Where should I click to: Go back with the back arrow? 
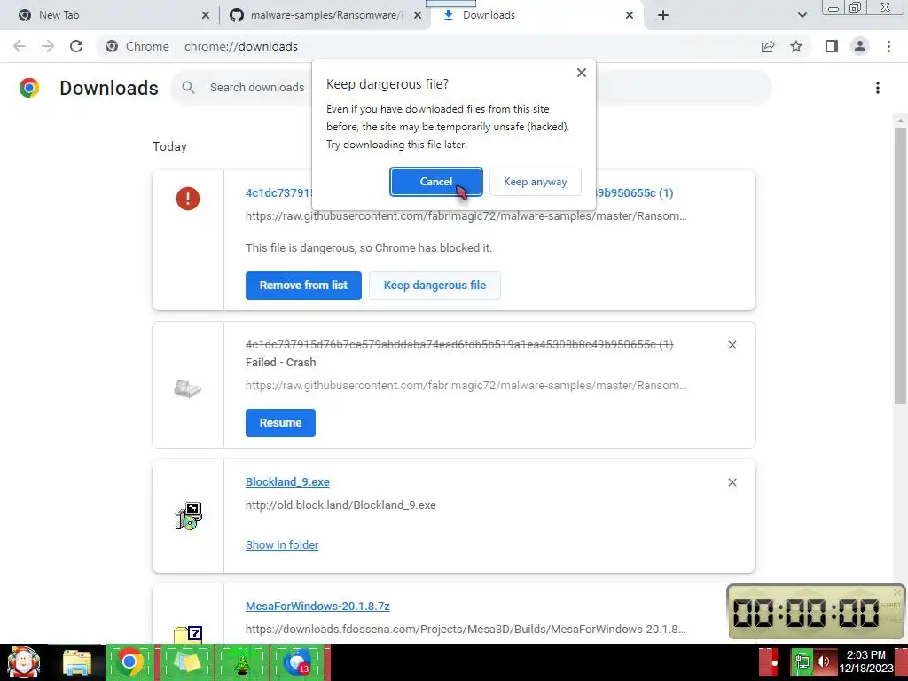pos(20,46)
